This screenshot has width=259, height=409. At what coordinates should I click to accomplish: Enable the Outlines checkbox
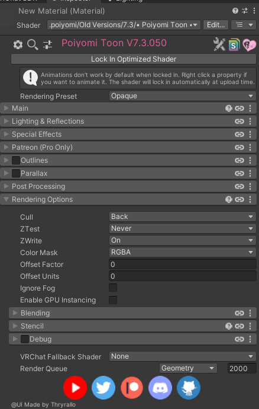pyautogui.click(x=16, y=160)
